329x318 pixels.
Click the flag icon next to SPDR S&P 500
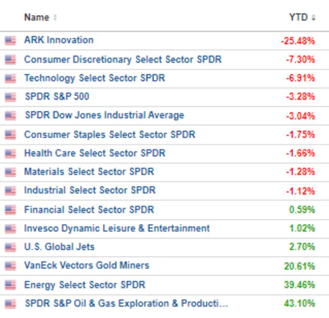[x=10, y=97]
